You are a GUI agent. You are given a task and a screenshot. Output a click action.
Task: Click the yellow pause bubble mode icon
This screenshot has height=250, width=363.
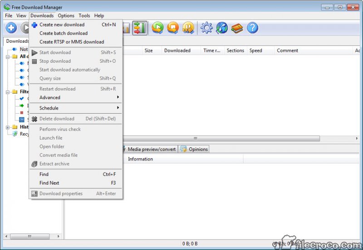click(x=188, y=28)
